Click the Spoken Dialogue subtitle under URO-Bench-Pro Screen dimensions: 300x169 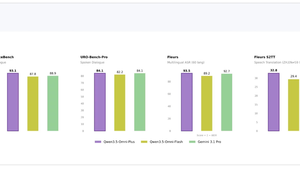92,62
